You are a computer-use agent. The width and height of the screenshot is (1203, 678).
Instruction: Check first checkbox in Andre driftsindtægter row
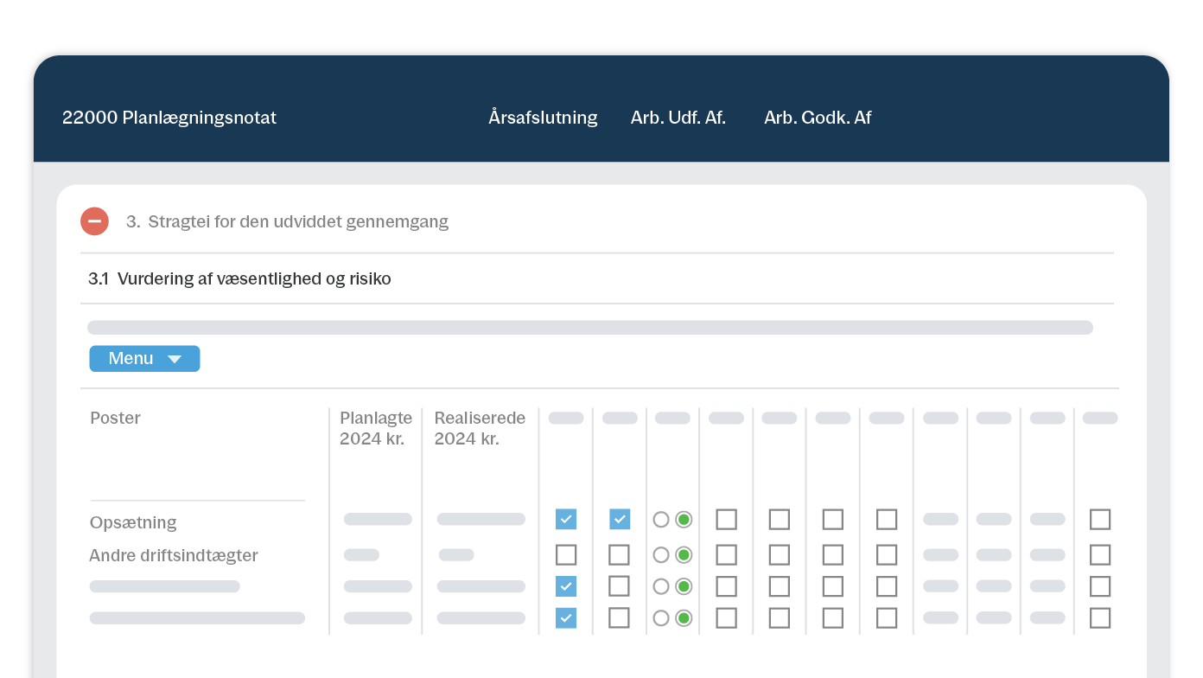[566, 554]
